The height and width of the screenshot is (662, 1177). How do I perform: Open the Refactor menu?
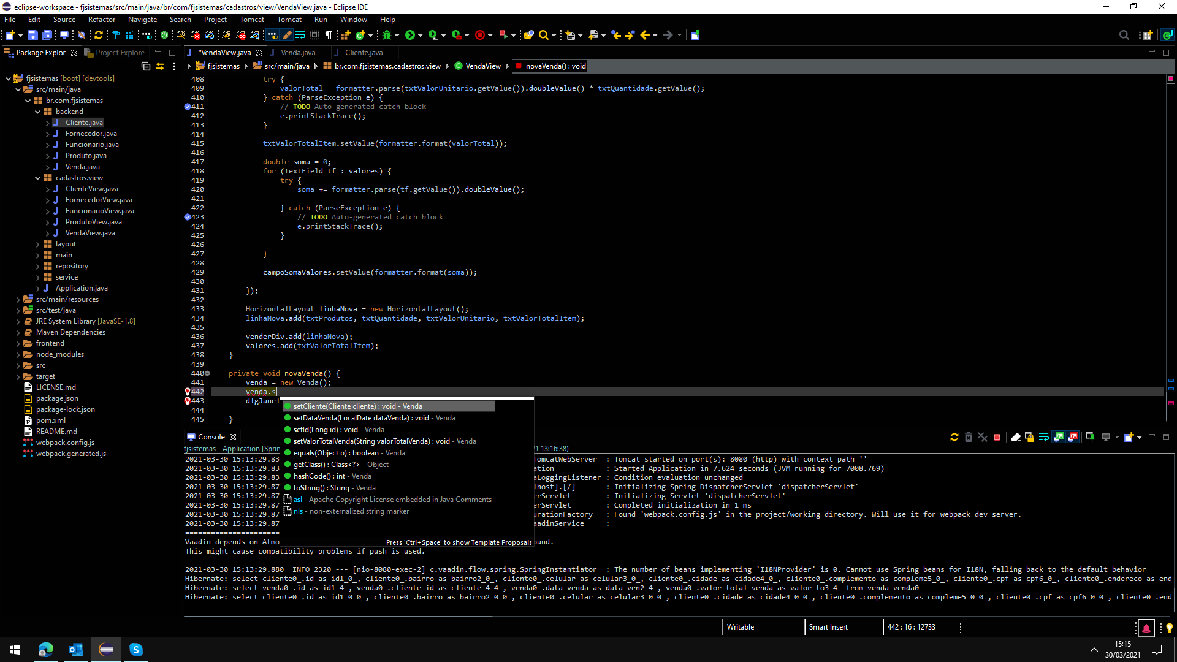(101, 20)
